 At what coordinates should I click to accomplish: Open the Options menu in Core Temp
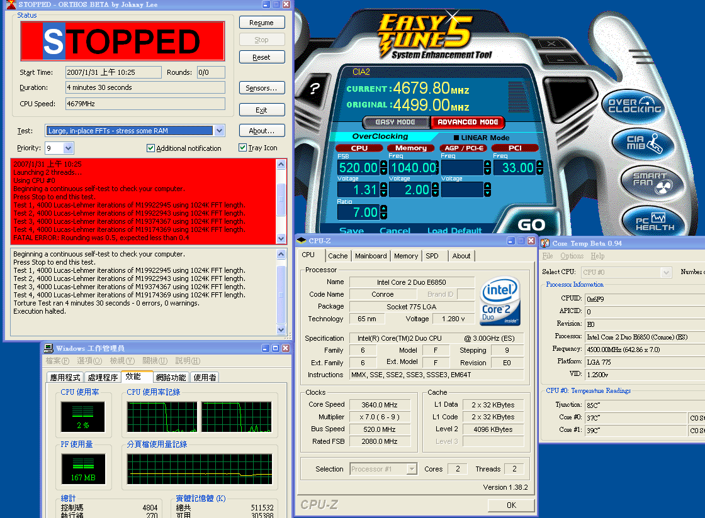pos(572,256)
